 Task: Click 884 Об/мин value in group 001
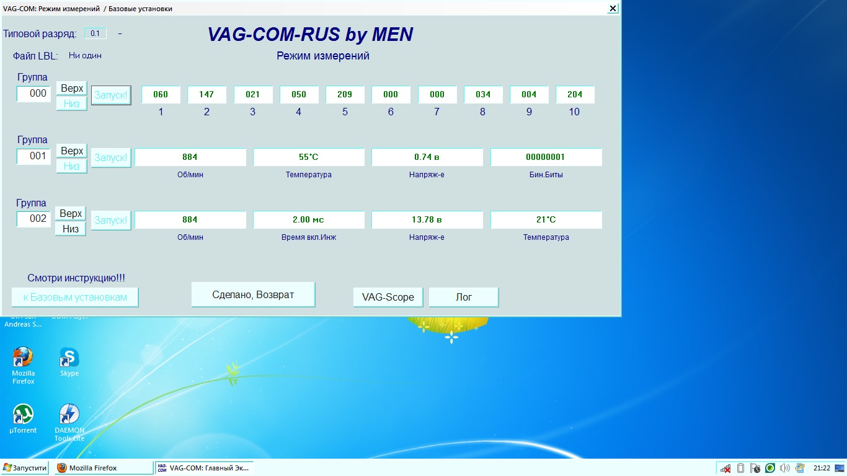[x=190, y=157]
